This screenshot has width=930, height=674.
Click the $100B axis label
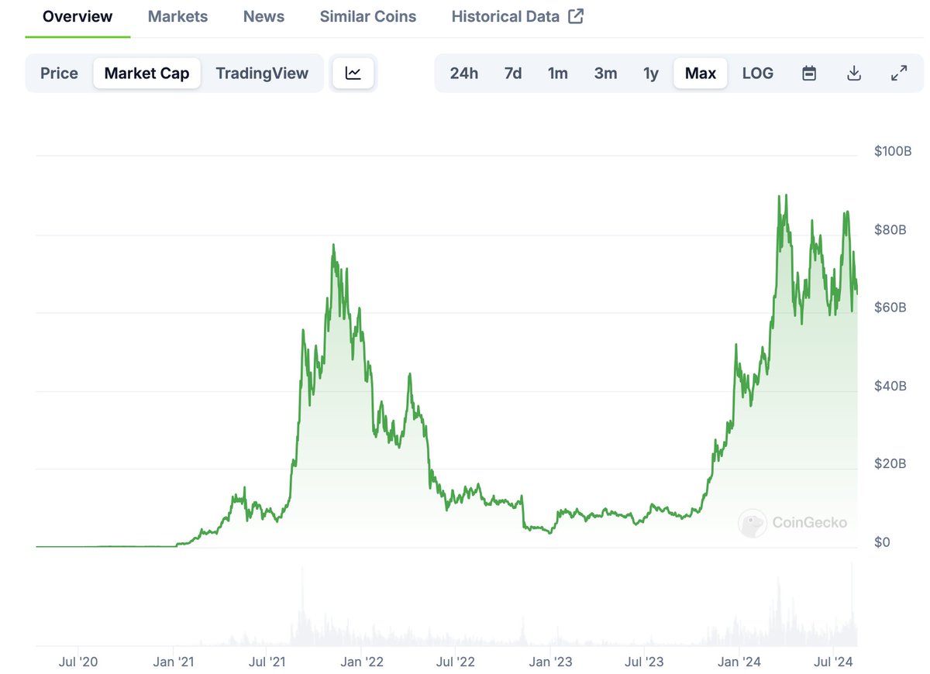[893, 151]
